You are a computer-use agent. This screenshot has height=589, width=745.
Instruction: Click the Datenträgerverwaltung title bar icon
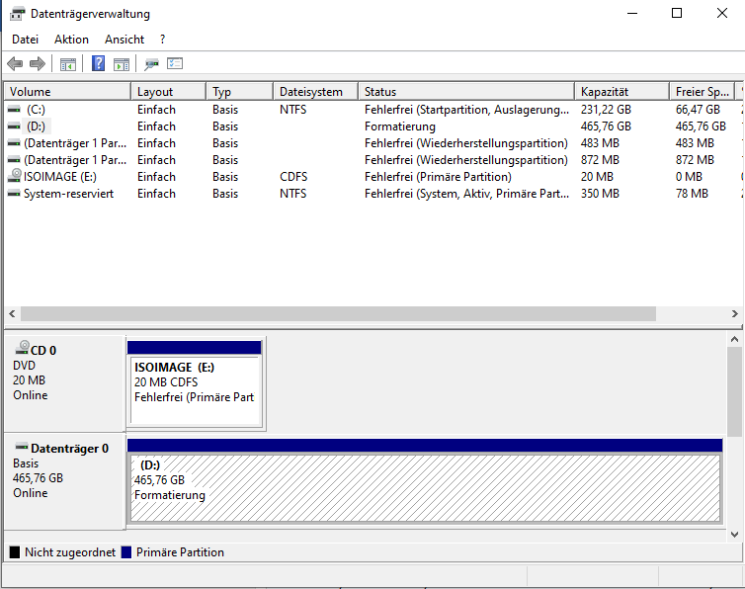click(x=17, y=14)
